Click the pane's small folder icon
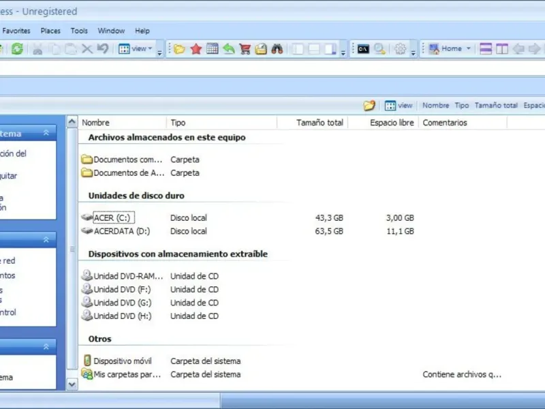 click(369, 106)
